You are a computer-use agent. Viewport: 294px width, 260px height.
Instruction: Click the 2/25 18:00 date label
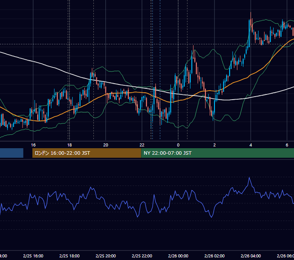69,256
